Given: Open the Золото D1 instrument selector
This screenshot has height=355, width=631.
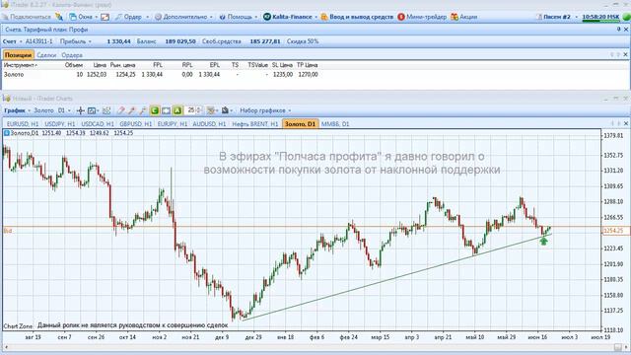Looking at the screenshot, I should tap(52, 110).
